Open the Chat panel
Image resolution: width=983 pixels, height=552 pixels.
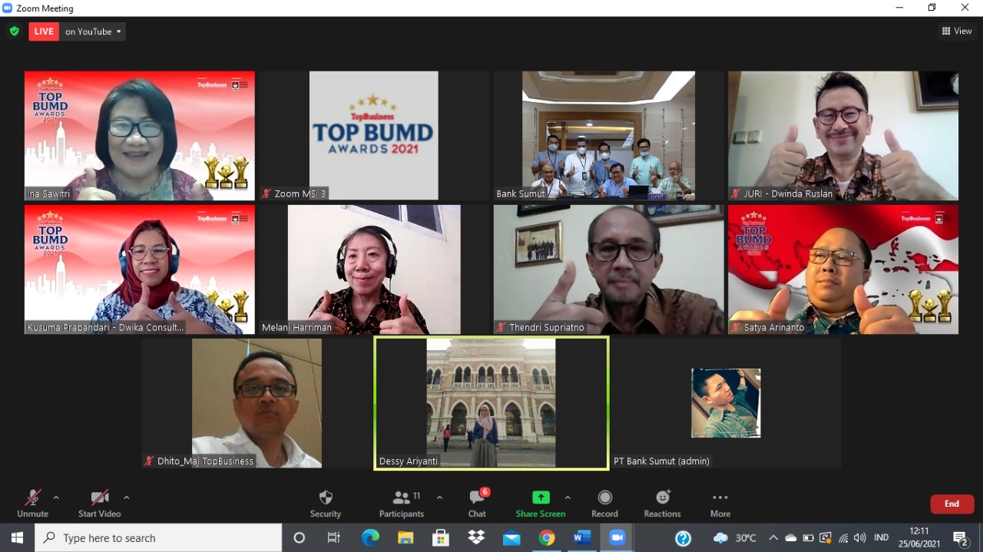click(477, 503)
